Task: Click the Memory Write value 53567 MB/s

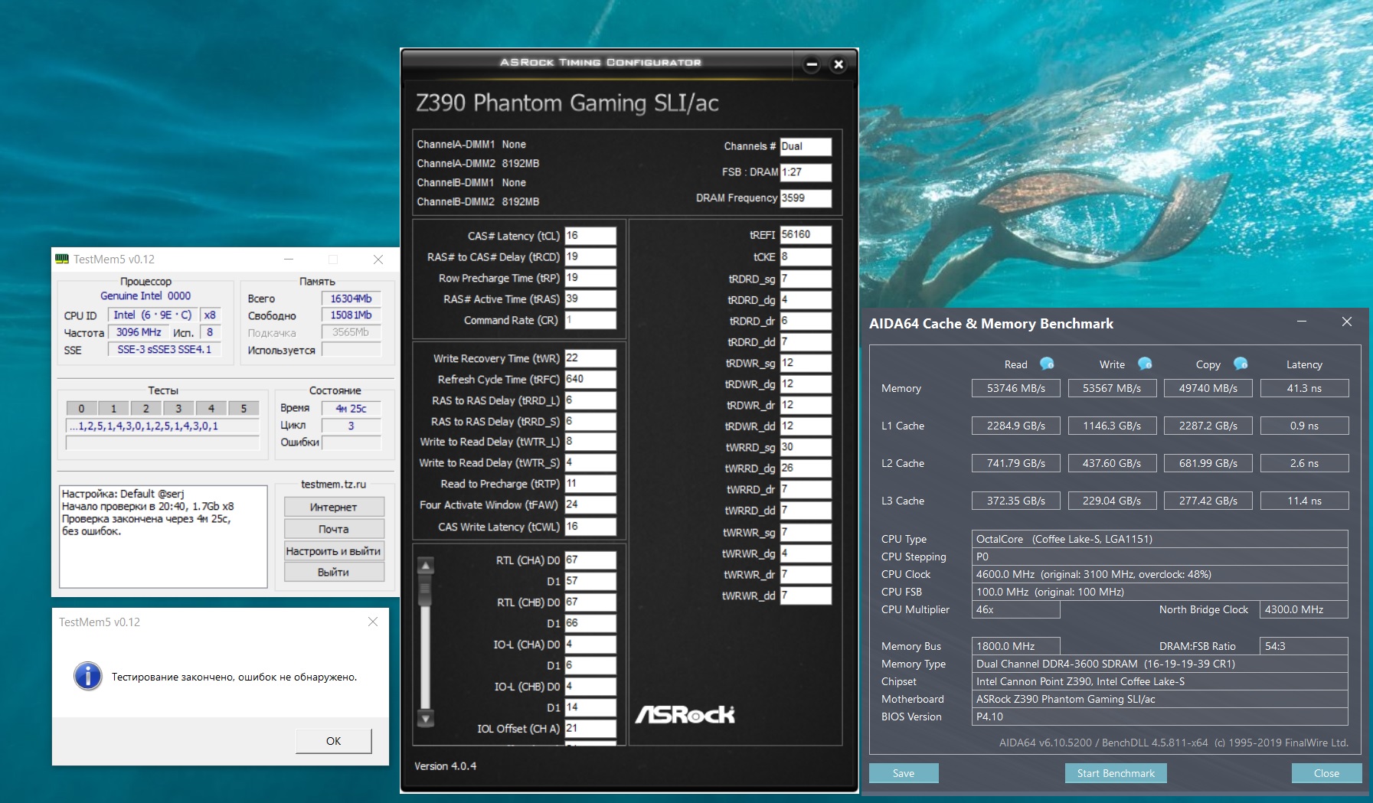Action: (x=1112, y=388)
